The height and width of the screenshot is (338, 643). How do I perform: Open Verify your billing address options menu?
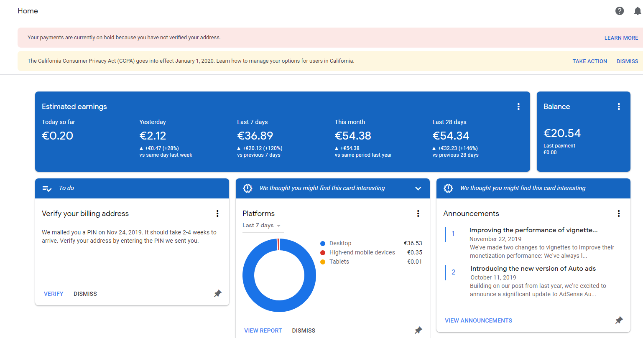[217, 213]
